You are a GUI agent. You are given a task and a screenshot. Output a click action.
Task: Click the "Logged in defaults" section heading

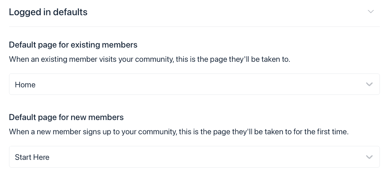(48, 12)
